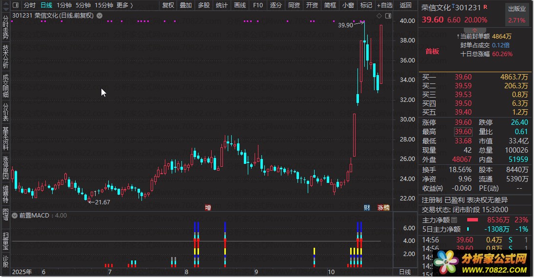Open the 分析家公式网 logo link
535x278 pixels.
(x=481, y=263)
